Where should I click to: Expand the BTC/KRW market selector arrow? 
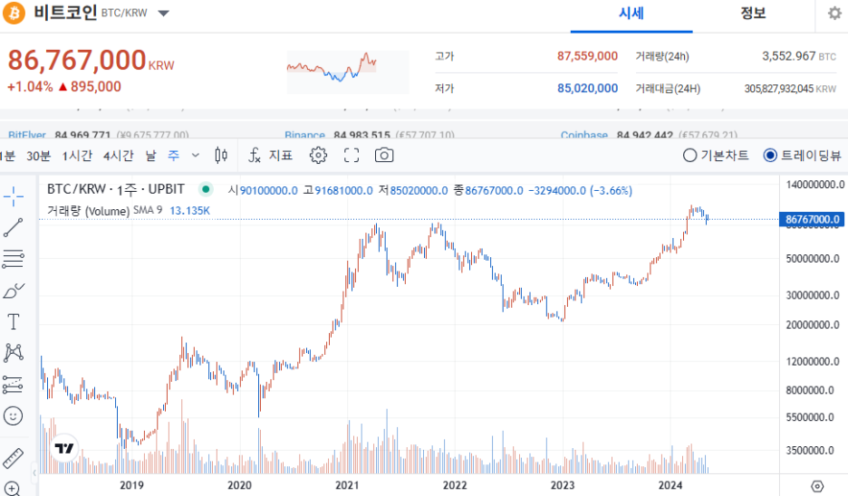[x=163, y=13]
